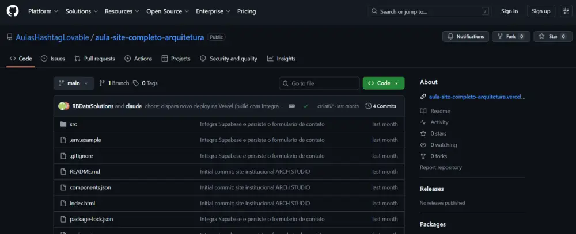The image size is (576, 234).
Task: Expand the Open Source menu
Action: pos(168,11)
